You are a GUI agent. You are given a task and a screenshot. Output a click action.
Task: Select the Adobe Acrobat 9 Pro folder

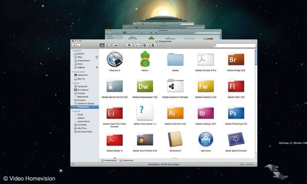coord(206,59)
